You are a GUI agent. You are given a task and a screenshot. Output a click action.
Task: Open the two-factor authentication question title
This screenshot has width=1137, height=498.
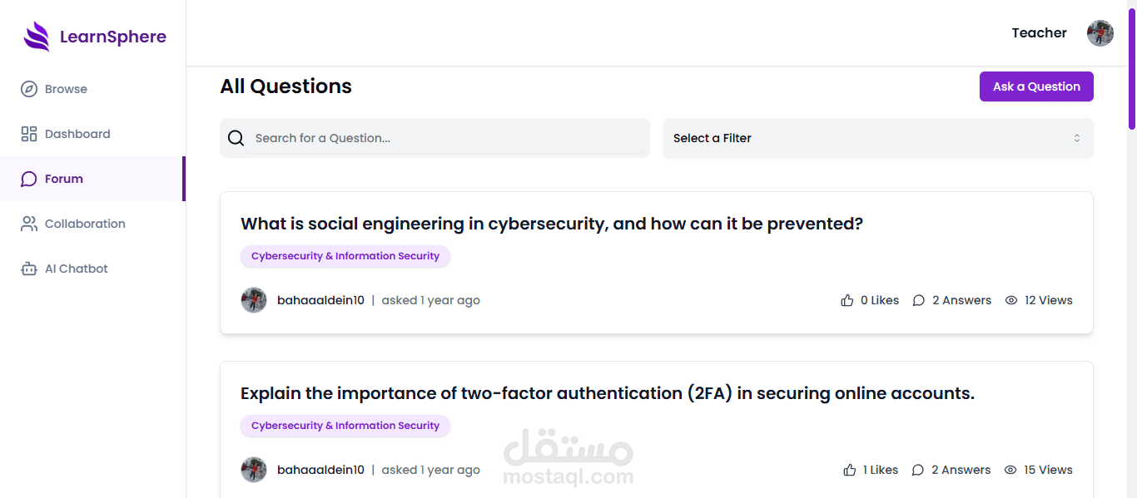pos(607,393)
